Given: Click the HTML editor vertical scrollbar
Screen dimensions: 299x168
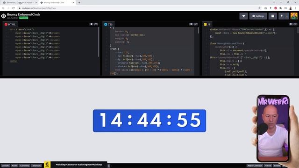Looking at the screenshot, I should point(99,42).
